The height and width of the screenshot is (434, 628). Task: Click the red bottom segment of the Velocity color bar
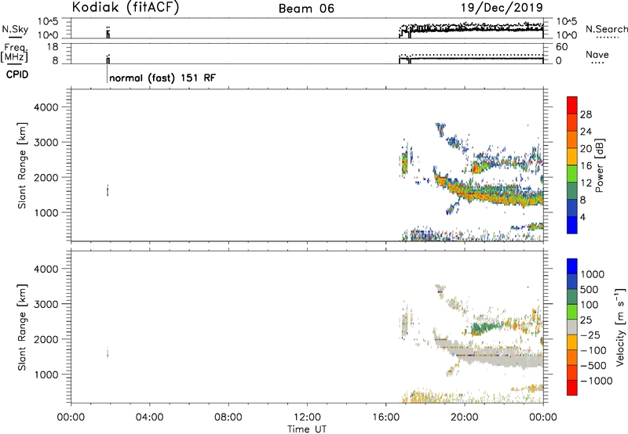click(x=572, y=388)
